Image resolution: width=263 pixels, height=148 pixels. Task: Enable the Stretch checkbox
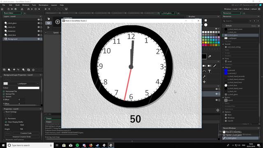pos(4,97)
